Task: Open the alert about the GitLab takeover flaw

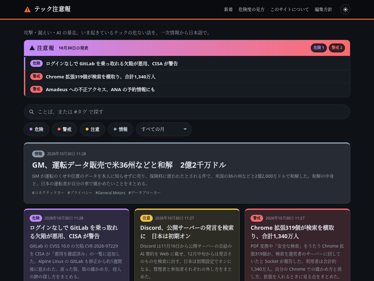Action: coord(187,63)
